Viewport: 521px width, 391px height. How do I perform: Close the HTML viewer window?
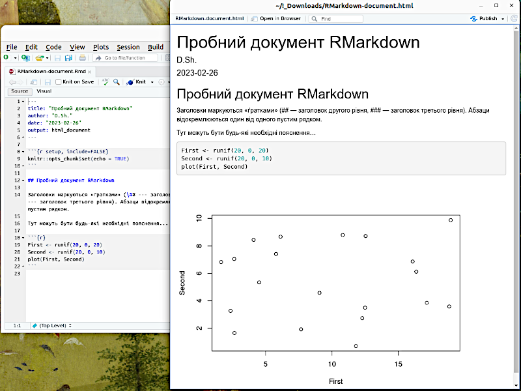tap(511, 5)
